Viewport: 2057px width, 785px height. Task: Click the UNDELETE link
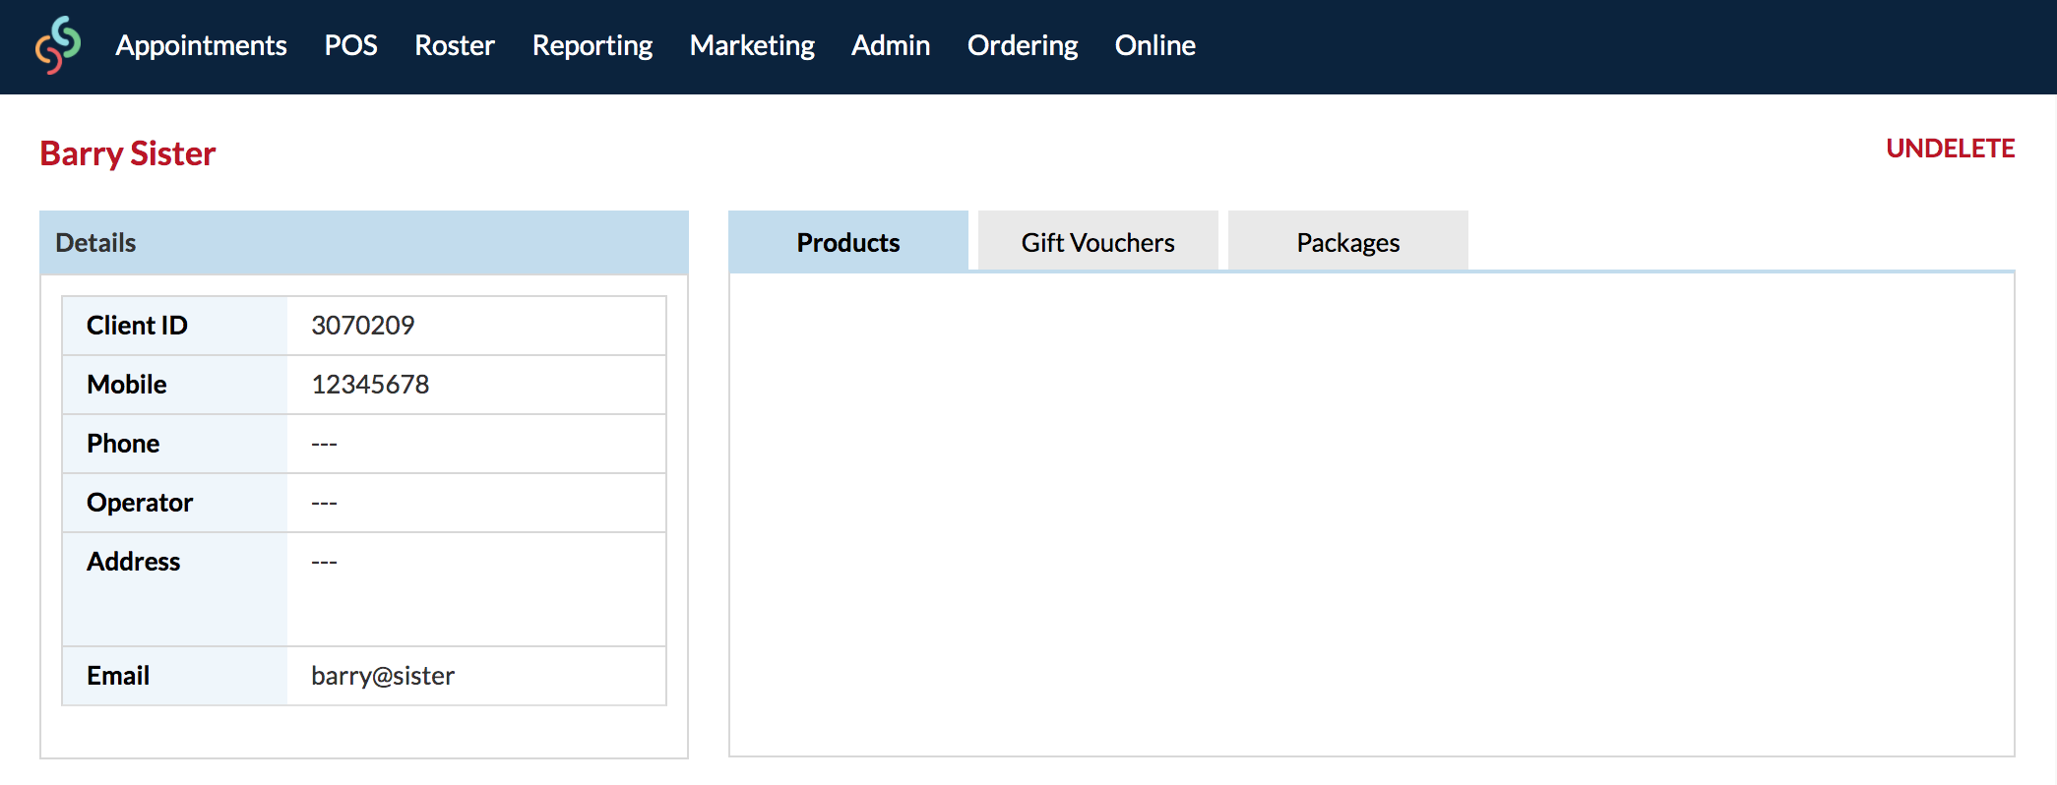[1950, 149]
